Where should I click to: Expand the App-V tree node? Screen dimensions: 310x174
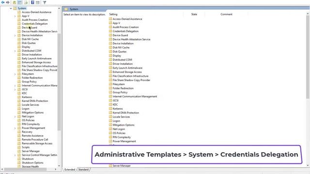15,16
